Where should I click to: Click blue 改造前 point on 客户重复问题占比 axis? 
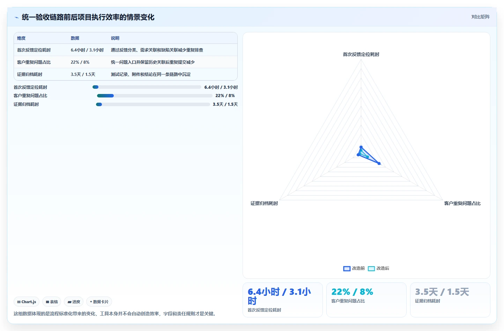(x=379, y=163)
